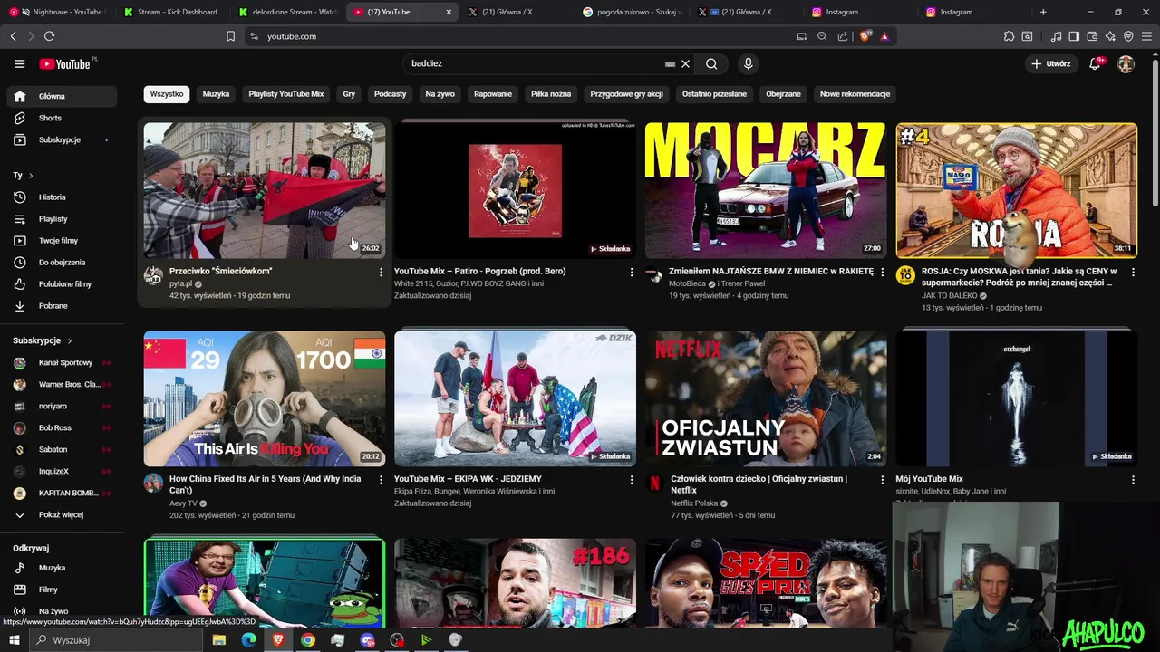Select the Podcasty filter chip
The height and width of the screenshot is (652, 1160).
[x=391, y=93]
